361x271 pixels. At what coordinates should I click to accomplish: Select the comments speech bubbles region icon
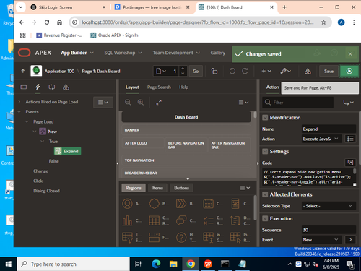(x=181, y=220)
